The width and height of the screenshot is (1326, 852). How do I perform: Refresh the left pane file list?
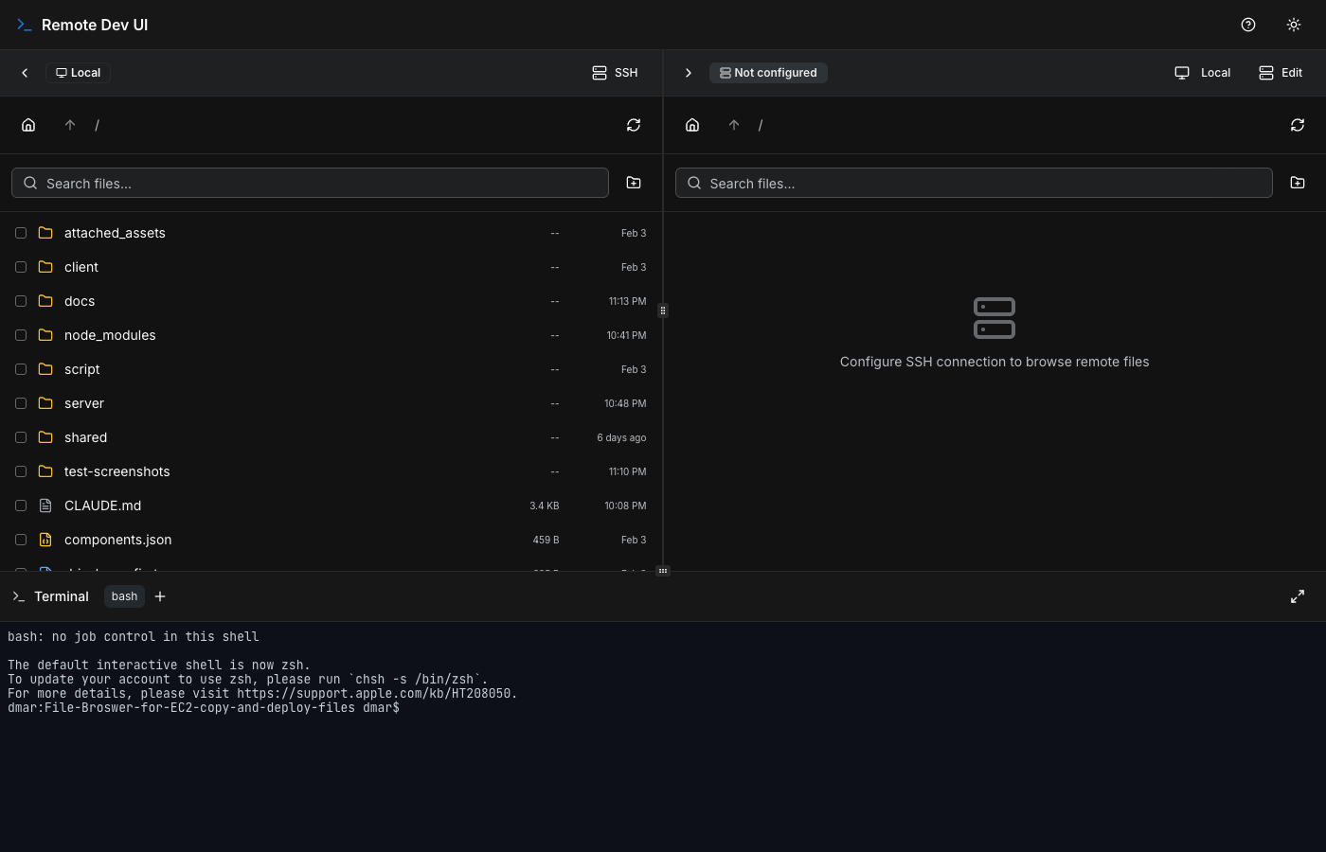(634, 125)
